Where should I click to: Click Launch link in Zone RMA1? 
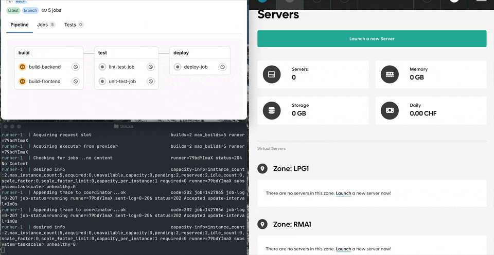[343, 249]
